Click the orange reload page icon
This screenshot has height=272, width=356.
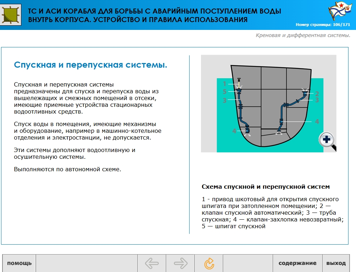click(209, 263)
